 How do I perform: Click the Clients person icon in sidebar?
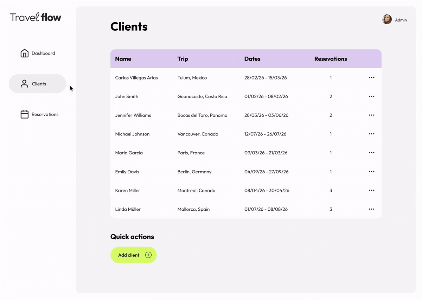[24, 83]
